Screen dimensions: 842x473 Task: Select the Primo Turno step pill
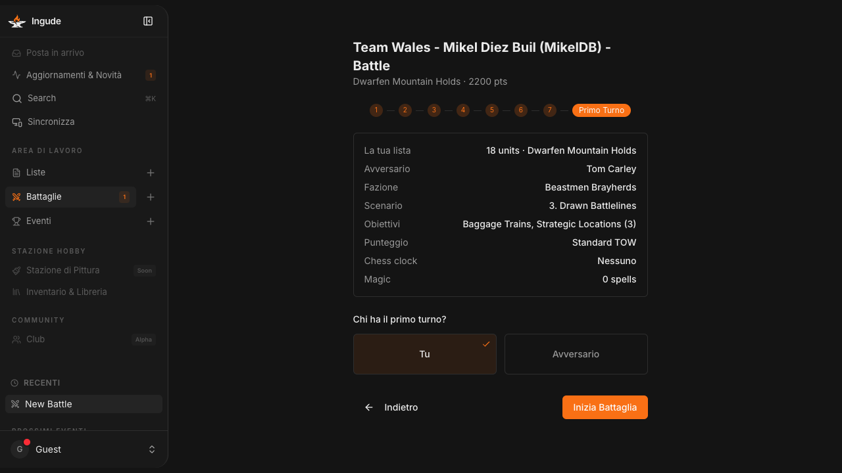tap(601, 110)
